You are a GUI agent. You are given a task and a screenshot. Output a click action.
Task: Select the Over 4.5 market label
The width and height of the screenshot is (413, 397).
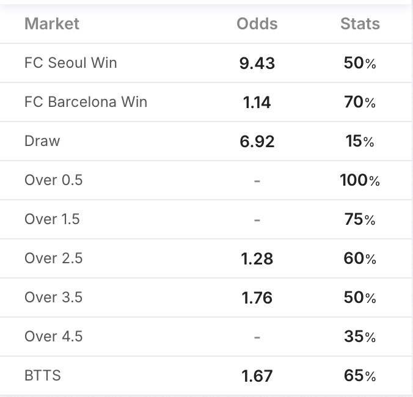pos(53,337)
